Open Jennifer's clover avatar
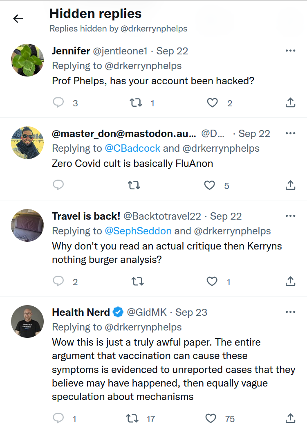 27,60
